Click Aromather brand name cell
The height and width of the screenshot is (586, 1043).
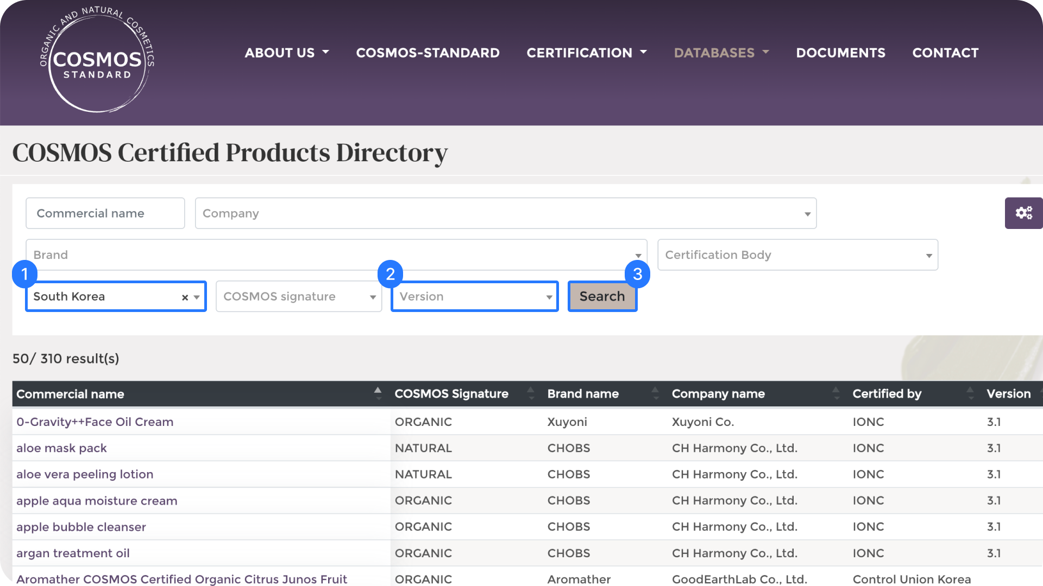tap(579, 579)
